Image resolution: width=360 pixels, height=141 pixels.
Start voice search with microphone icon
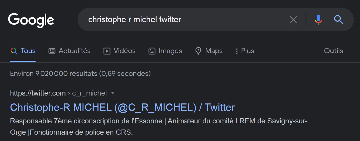(x=318, y=20)
